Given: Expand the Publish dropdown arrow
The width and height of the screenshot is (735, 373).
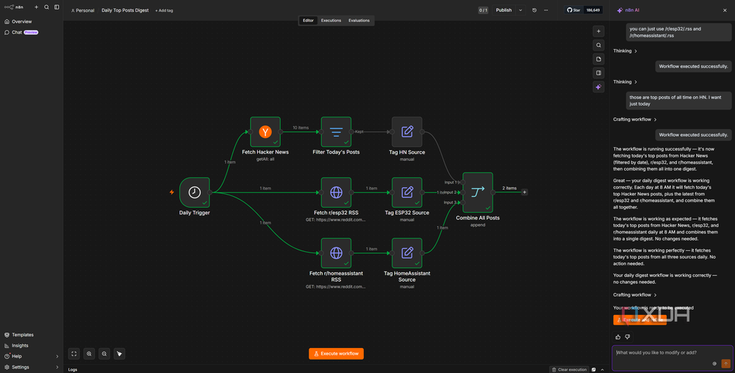Looking at the screenshot, I should click(520, 10).
